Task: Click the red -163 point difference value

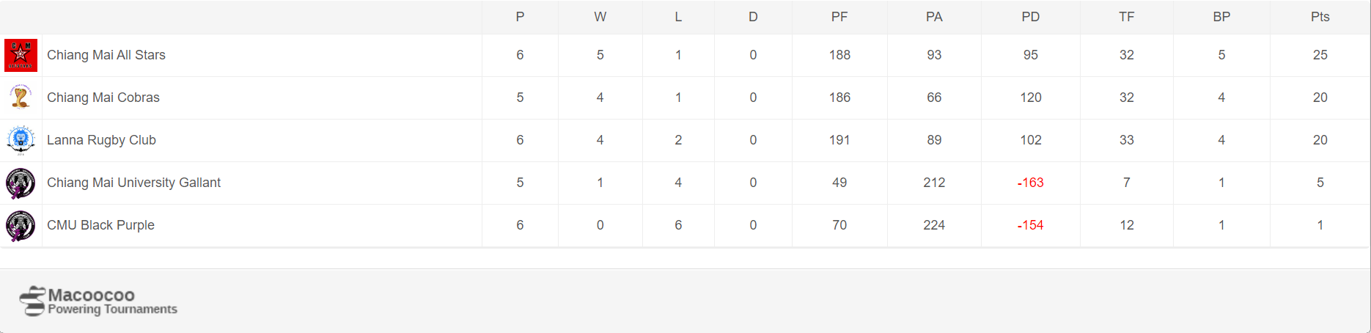Action: [1030, 183]
